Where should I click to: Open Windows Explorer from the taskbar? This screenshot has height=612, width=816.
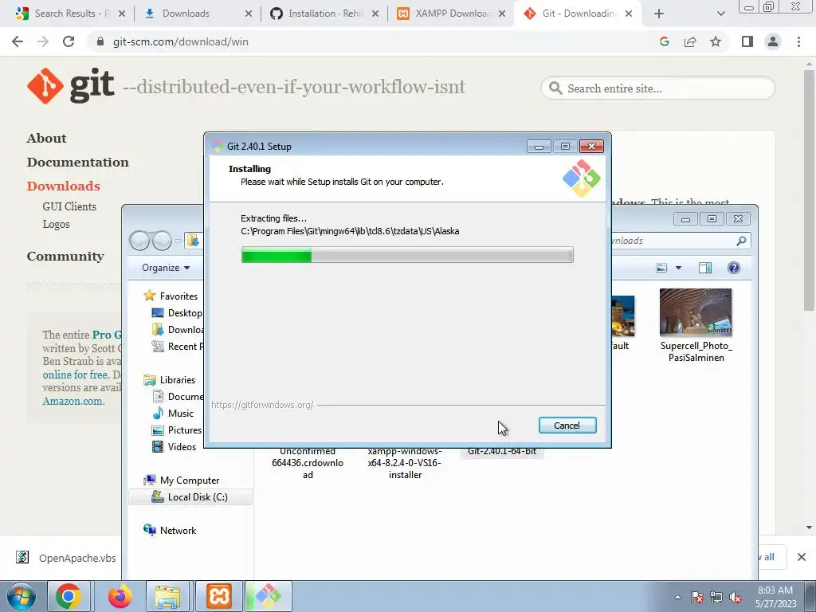point(167,596)
